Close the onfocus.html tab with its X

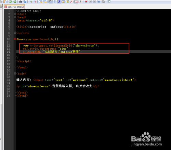(x=23, y=7)
